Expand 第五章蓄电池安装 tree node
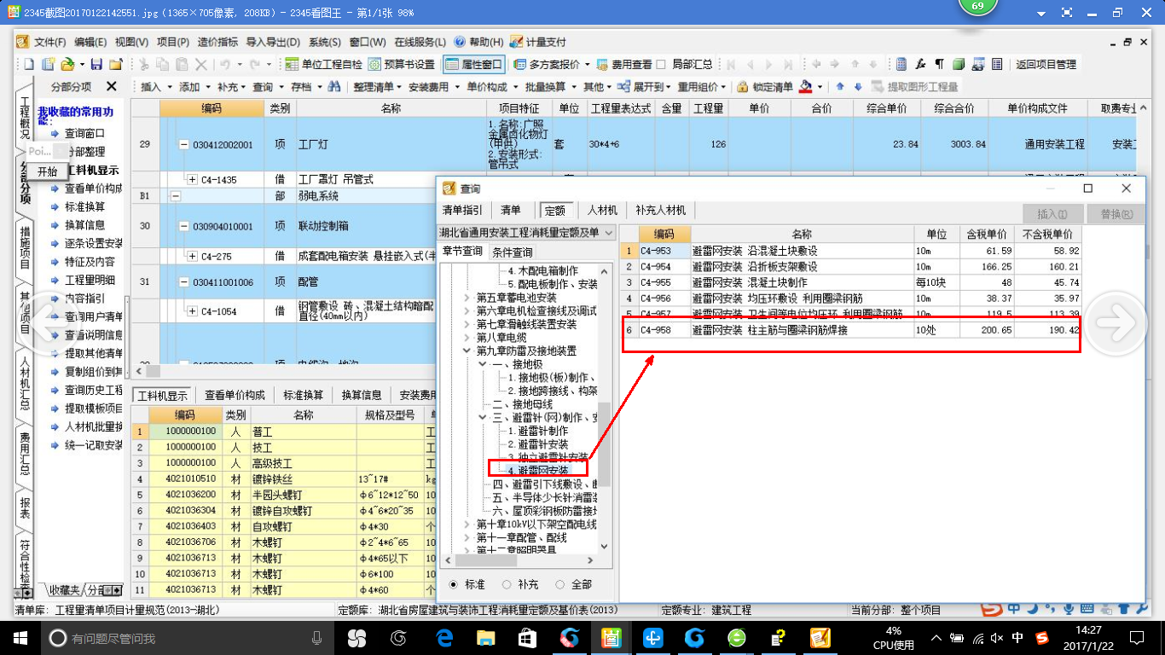 (x=467, y=298)
